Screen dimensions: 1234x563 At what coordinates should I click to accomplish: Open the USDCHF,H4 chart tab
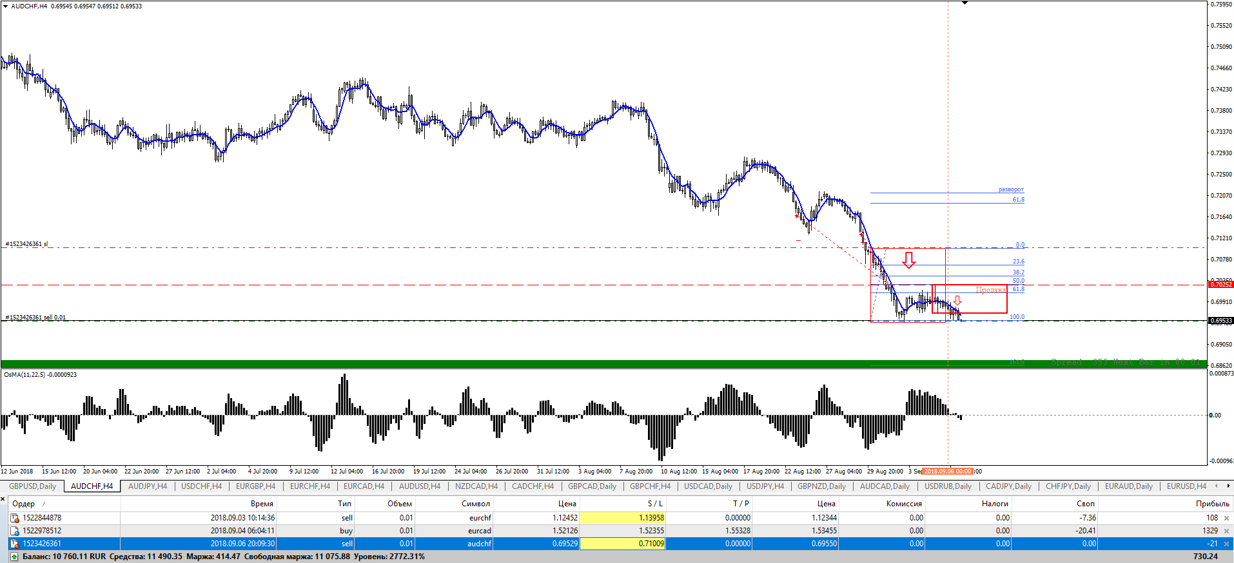coord(201,486)
